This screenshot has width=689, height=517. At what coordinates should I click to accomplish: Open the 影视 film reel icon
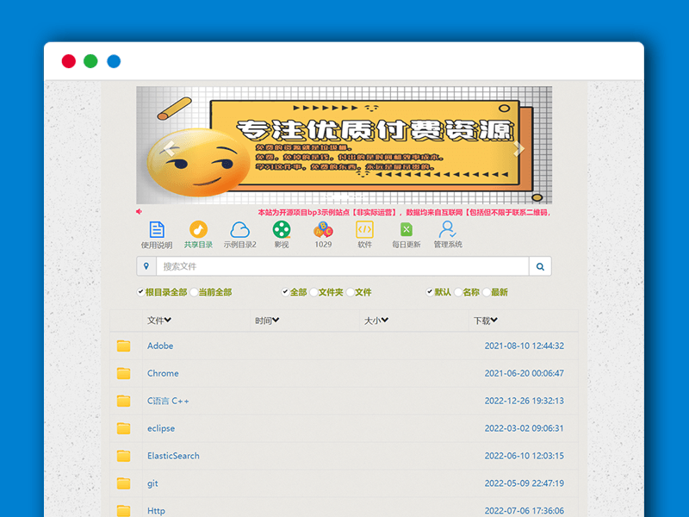[282, 230]
